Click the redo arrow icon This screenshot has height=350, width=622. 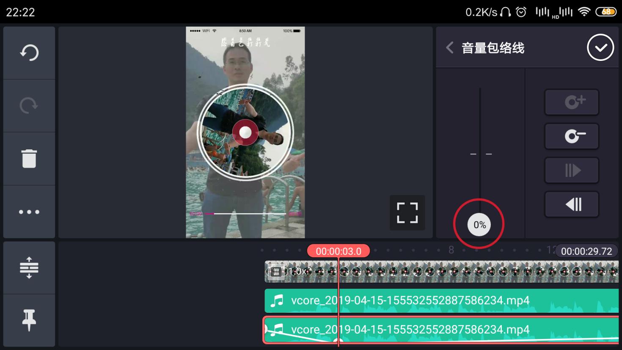[29, 105]
